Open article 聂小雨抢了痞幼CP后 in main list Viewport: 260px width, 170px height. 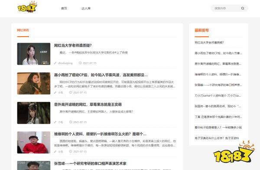point(101,75)
